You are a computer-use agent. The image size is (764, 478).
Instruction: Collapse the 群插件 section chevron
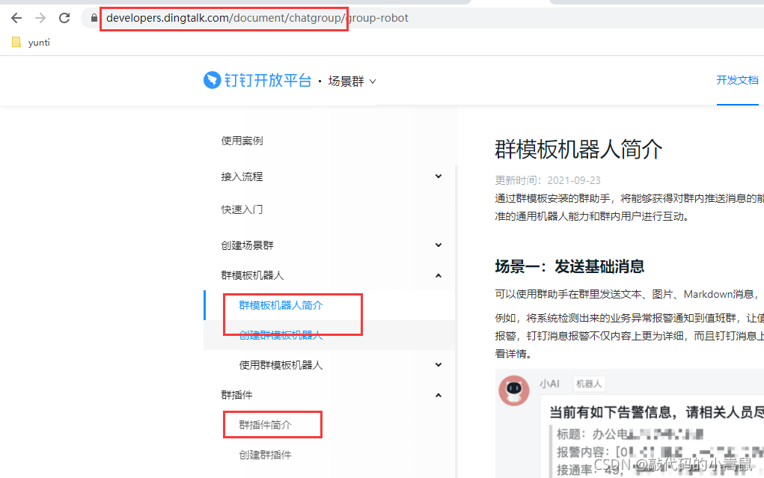pos(438,395)
